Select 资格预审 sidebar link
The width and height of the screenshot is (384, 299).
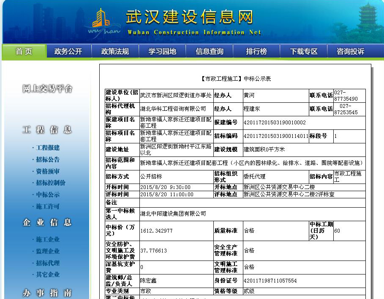(47, 171)
